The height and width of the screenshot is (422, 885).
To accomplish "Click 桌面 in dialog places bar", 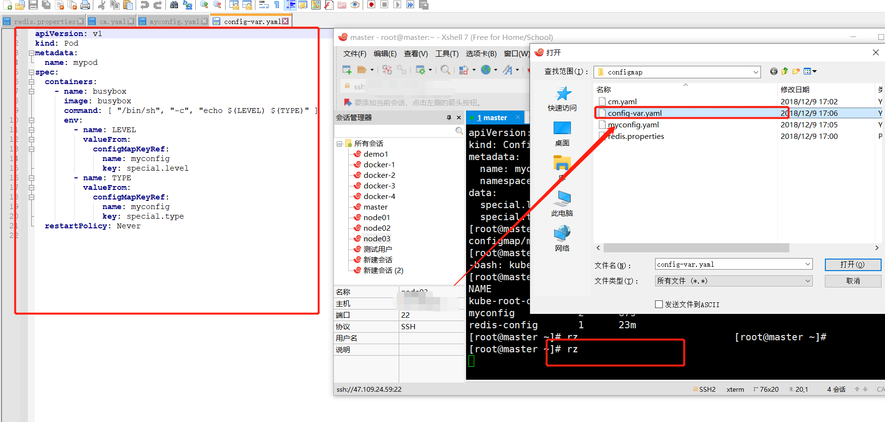I will pos(562,134).
